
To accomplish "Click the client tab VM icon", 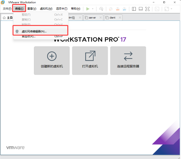I will click(107, 18).
